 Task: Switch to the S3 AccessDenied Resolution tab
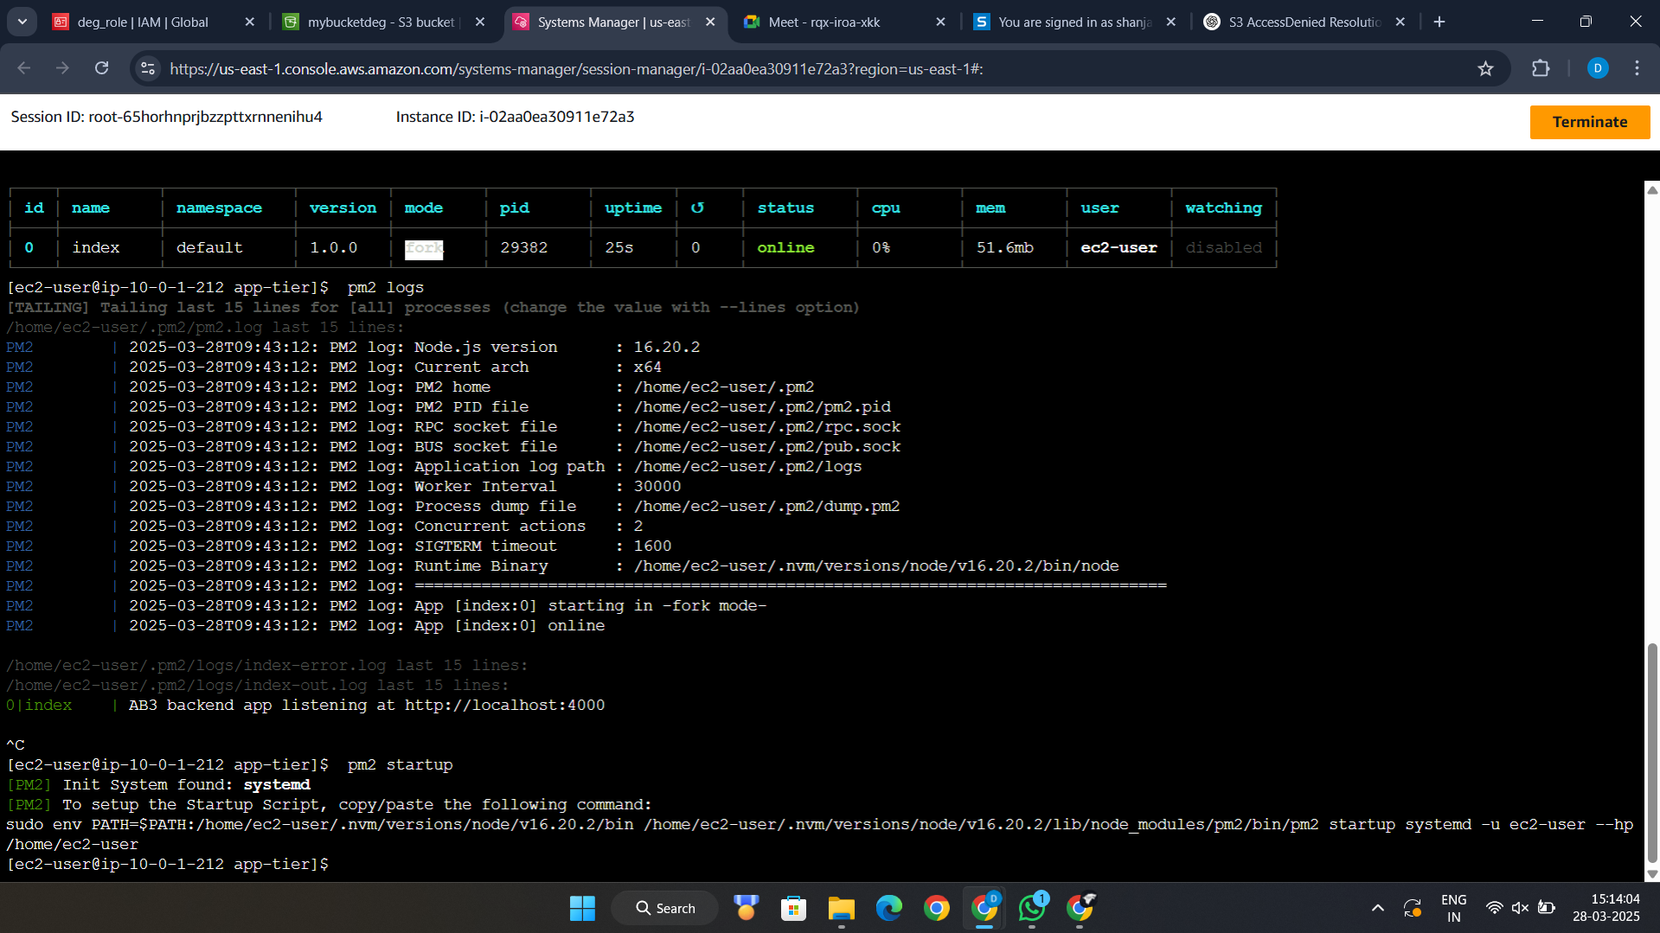(x=1304, y=22)
